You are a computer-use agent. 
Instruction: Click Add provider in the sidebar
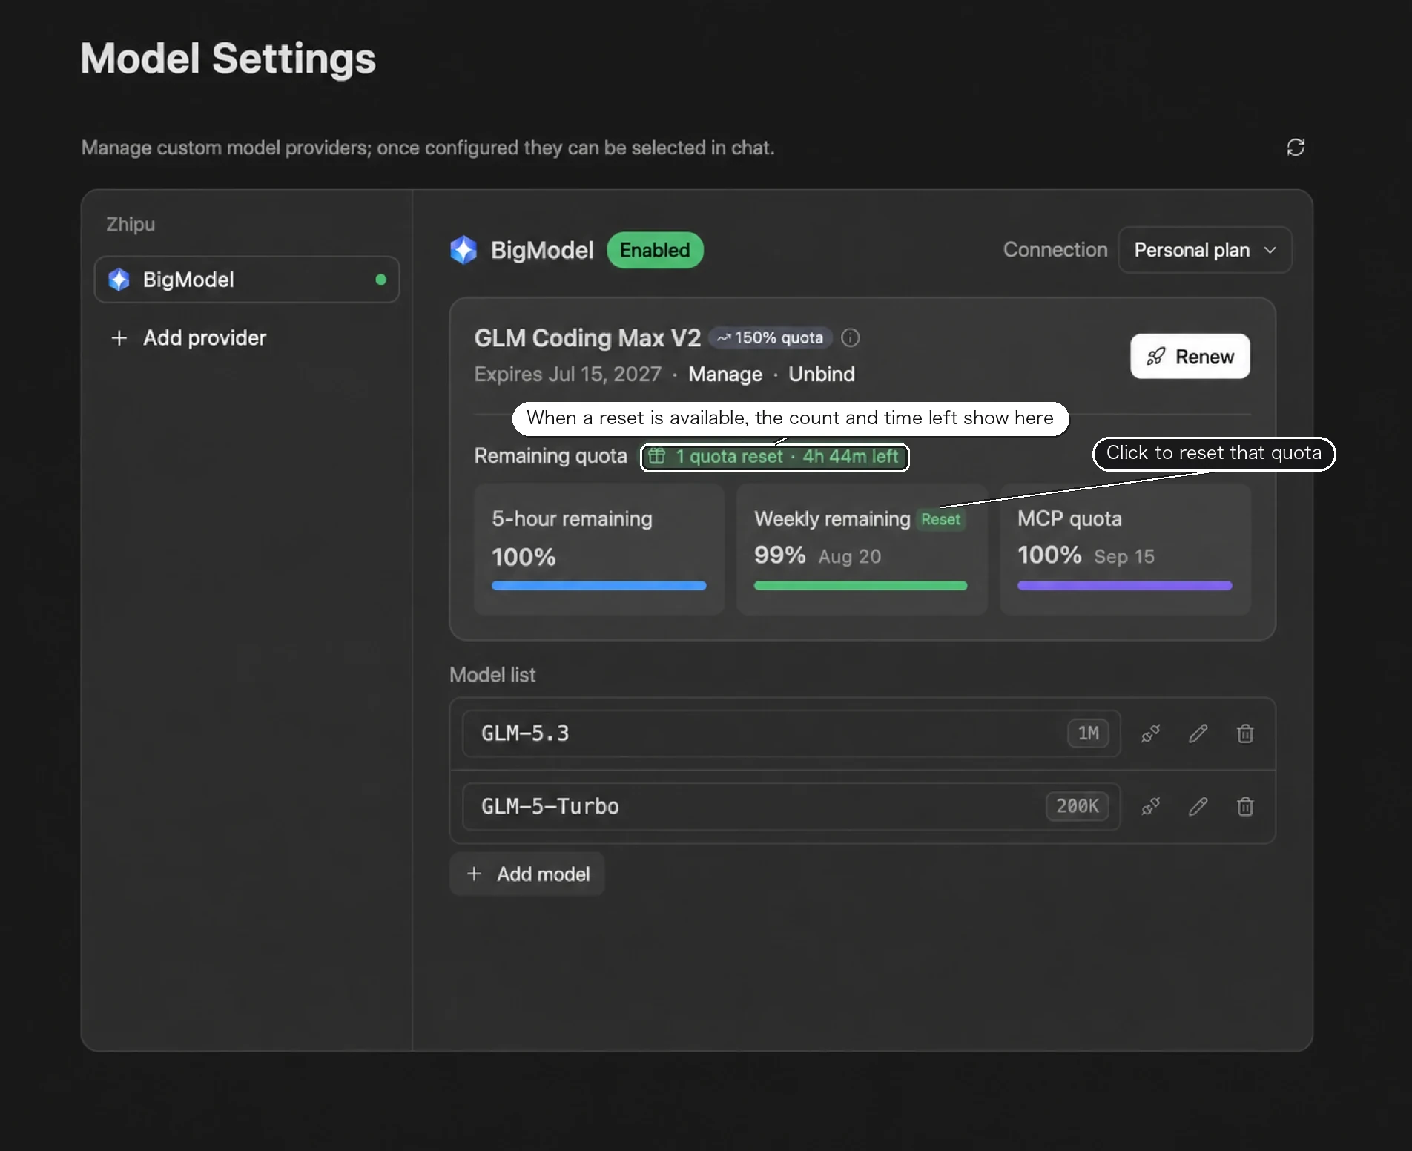[189, 338]
